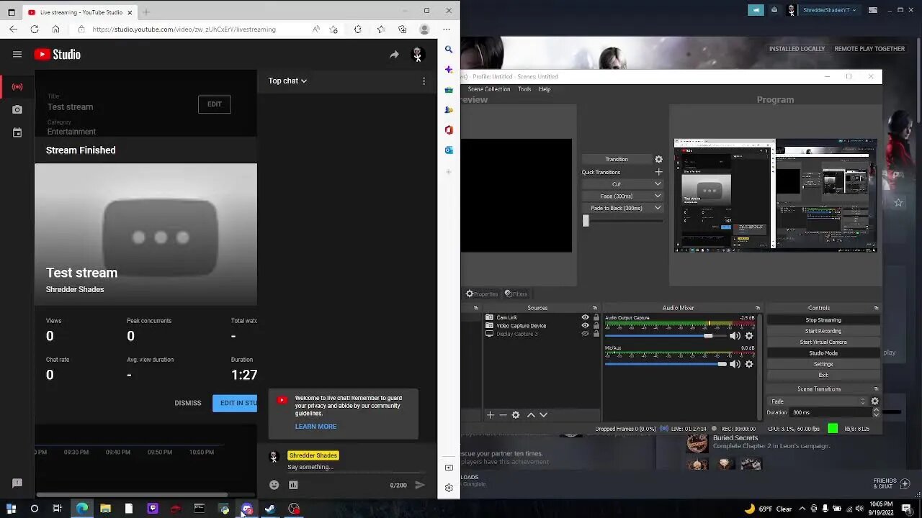Toggle lock on Cam Link source
Viewport: 922px width, 518px height.
(x=596, y=317)
